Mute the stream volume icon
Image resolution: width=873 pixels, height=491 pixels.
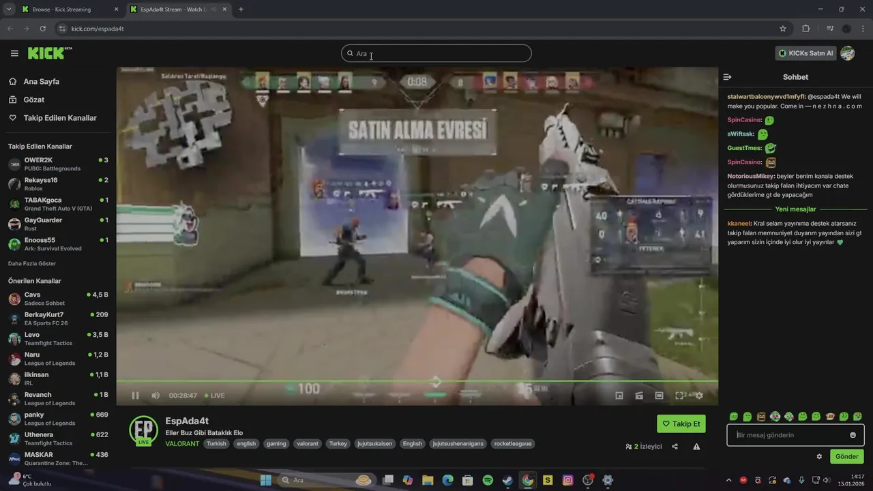pyautogui.click(x=156, y=396)
